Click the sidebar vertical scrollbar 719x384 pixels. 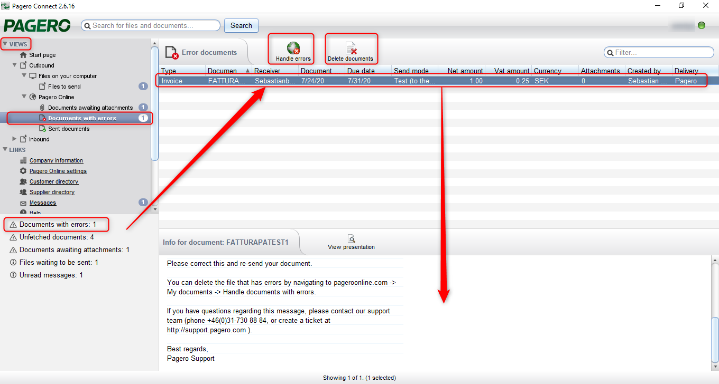click(x=155, y=103)
